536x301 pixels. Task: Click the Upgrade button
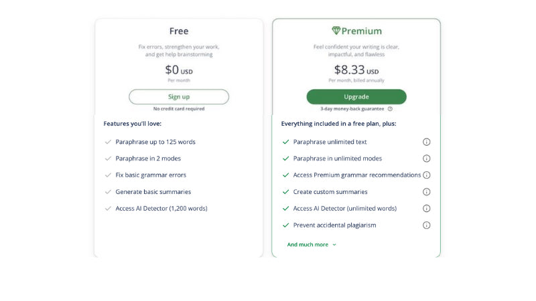pyautogui.click(x=356, y=97)
